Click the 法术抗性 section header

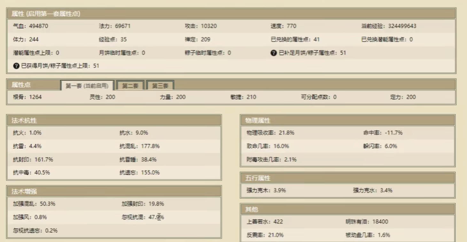click(24, 120)
